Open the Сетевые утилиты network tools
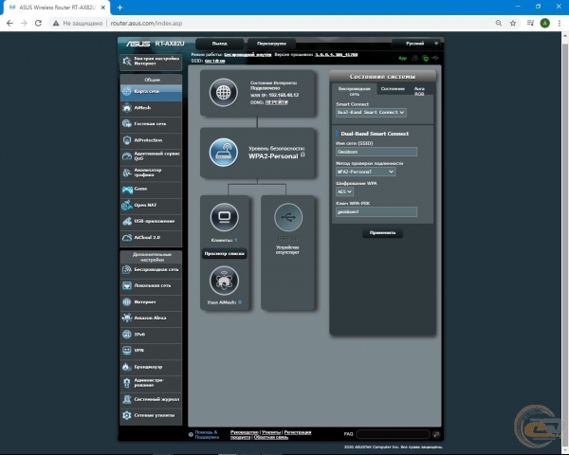 click(151, 415)
